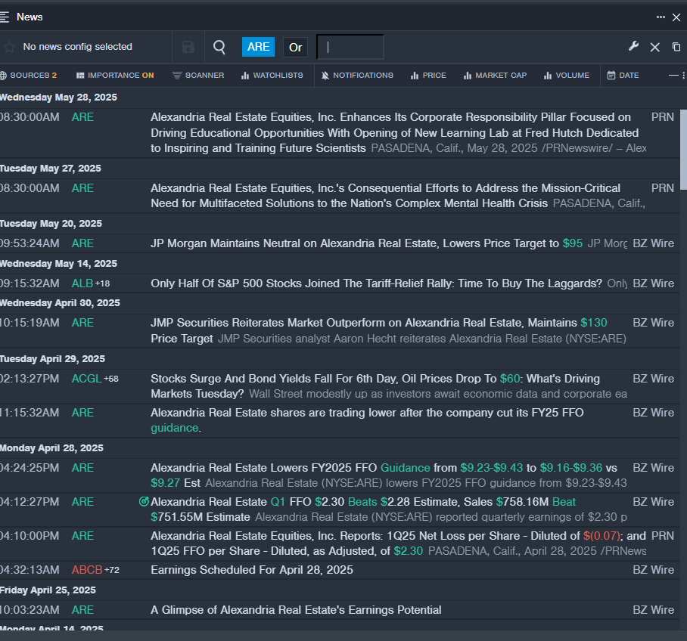Click ARE ticker on the 10:03:23AM row
This screenshot has width=687, height=641.
[x=82, y=610]
